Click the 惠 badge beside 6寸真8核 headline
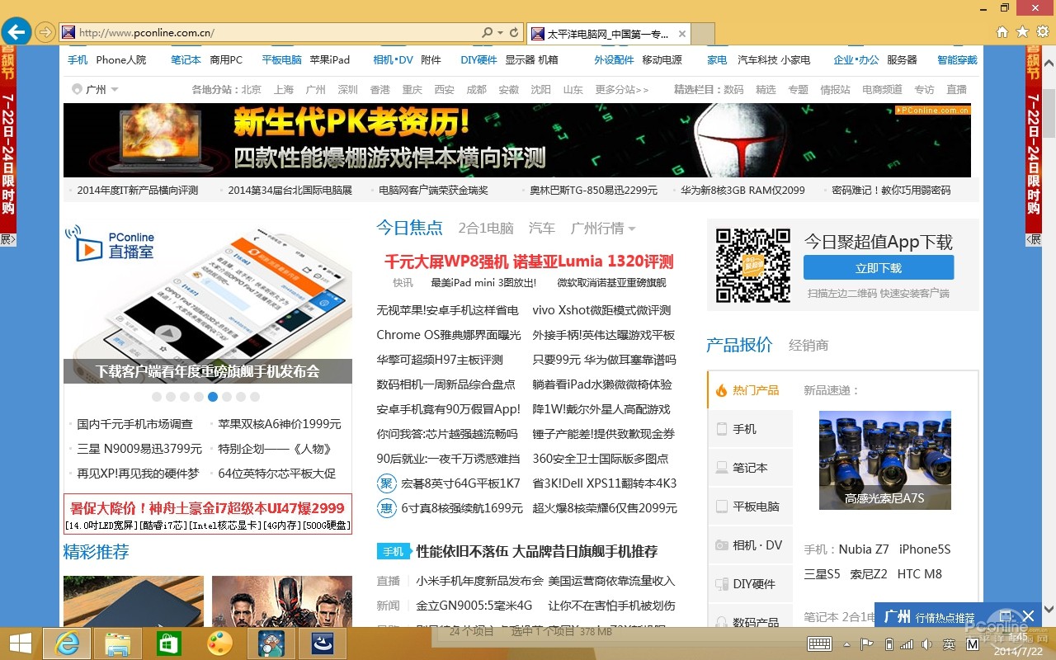This screenshot has width=1056, height=660. (386, 508)
